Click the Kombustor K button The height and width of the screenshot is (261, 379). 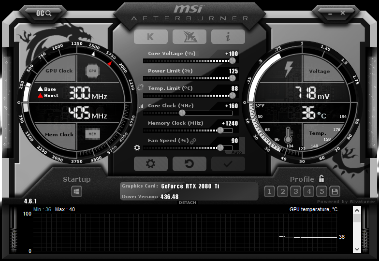[x=151, y=37]
